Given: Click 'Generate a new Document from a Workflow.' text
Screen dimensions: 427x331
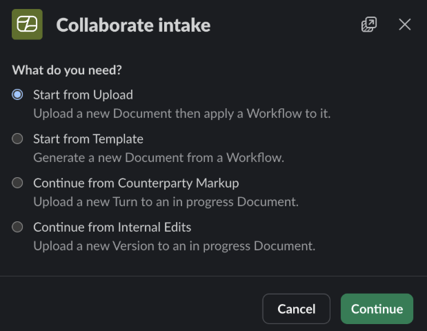Looking at the screenshot, I should click(x=159, y=158).
